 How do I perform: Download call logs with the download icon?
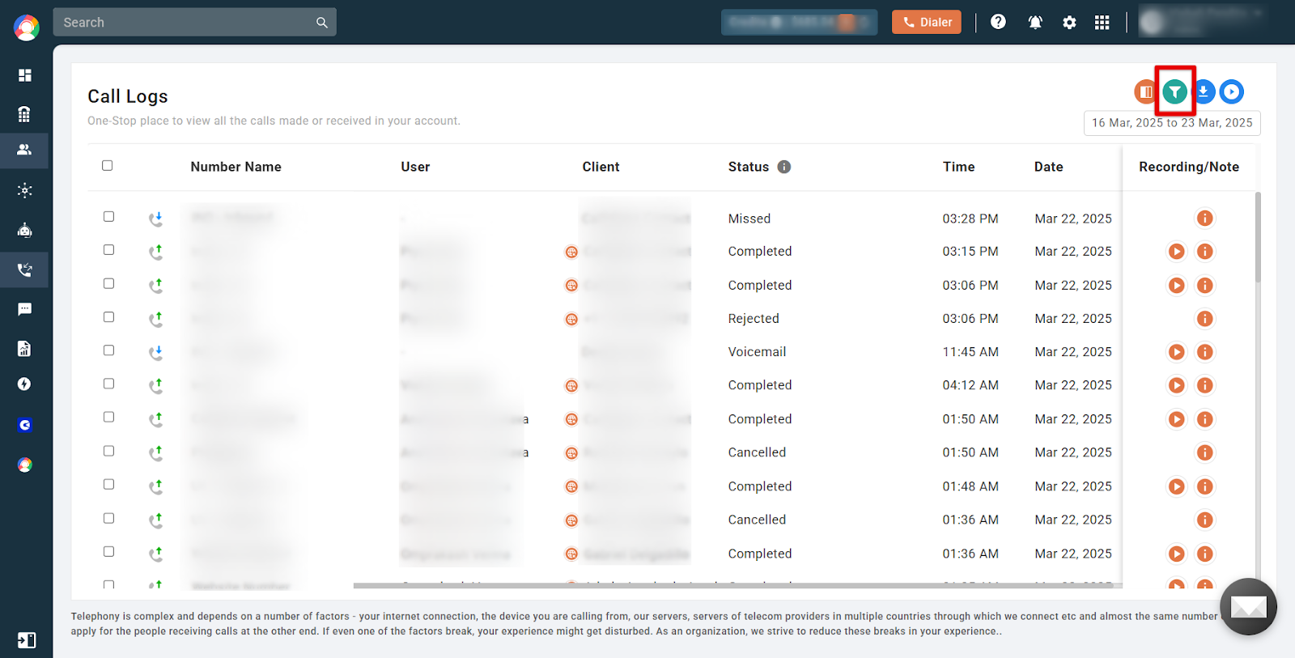point(1204,91)
